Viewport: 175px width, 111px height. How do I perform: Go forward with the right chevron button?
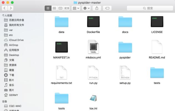click(x=11, y=8)
